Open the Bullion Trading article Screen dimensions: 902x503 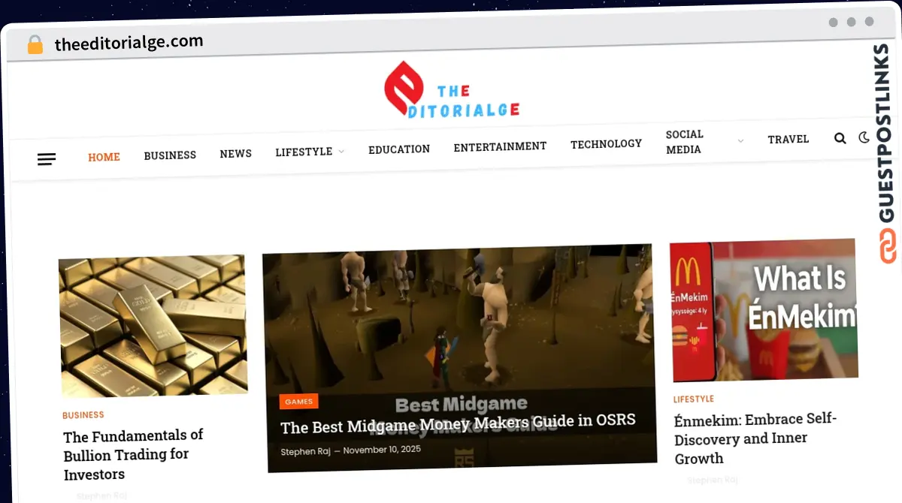coord(133,454)
